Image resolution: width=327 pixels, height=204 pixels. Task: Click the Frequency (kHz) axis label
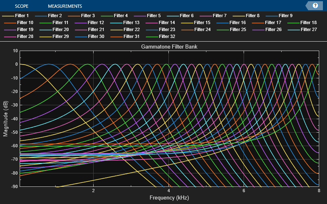click(169, 197)
